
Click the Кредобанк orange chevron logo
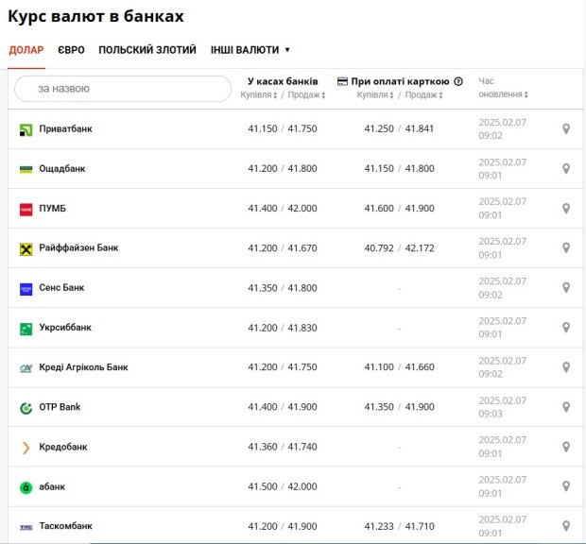tap(26, 448)
